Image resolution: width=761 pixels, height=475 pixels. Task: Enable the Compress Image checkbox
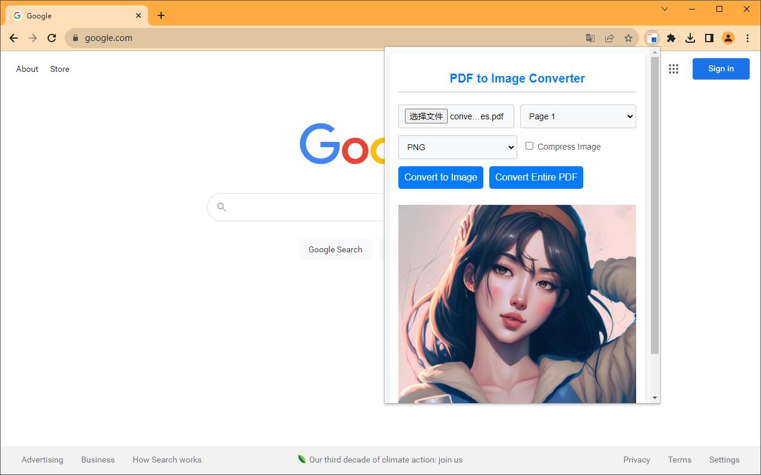(529, 146)
